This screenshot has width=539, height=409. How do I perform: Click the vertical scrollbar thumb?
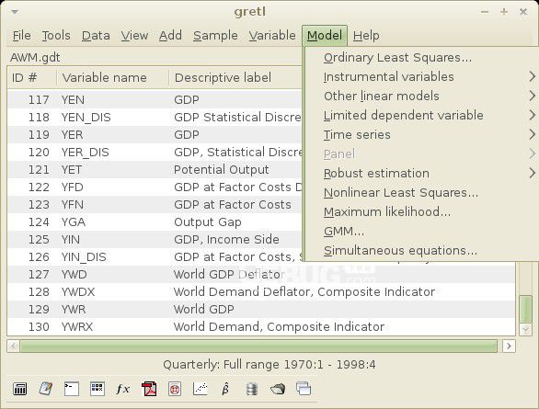[x=525, y=310]
